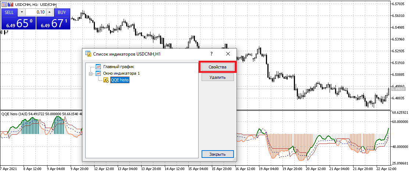Screen dimensions: 409x173
Task: Click the indicator list dialog title icon
Action: coord(88,54)
